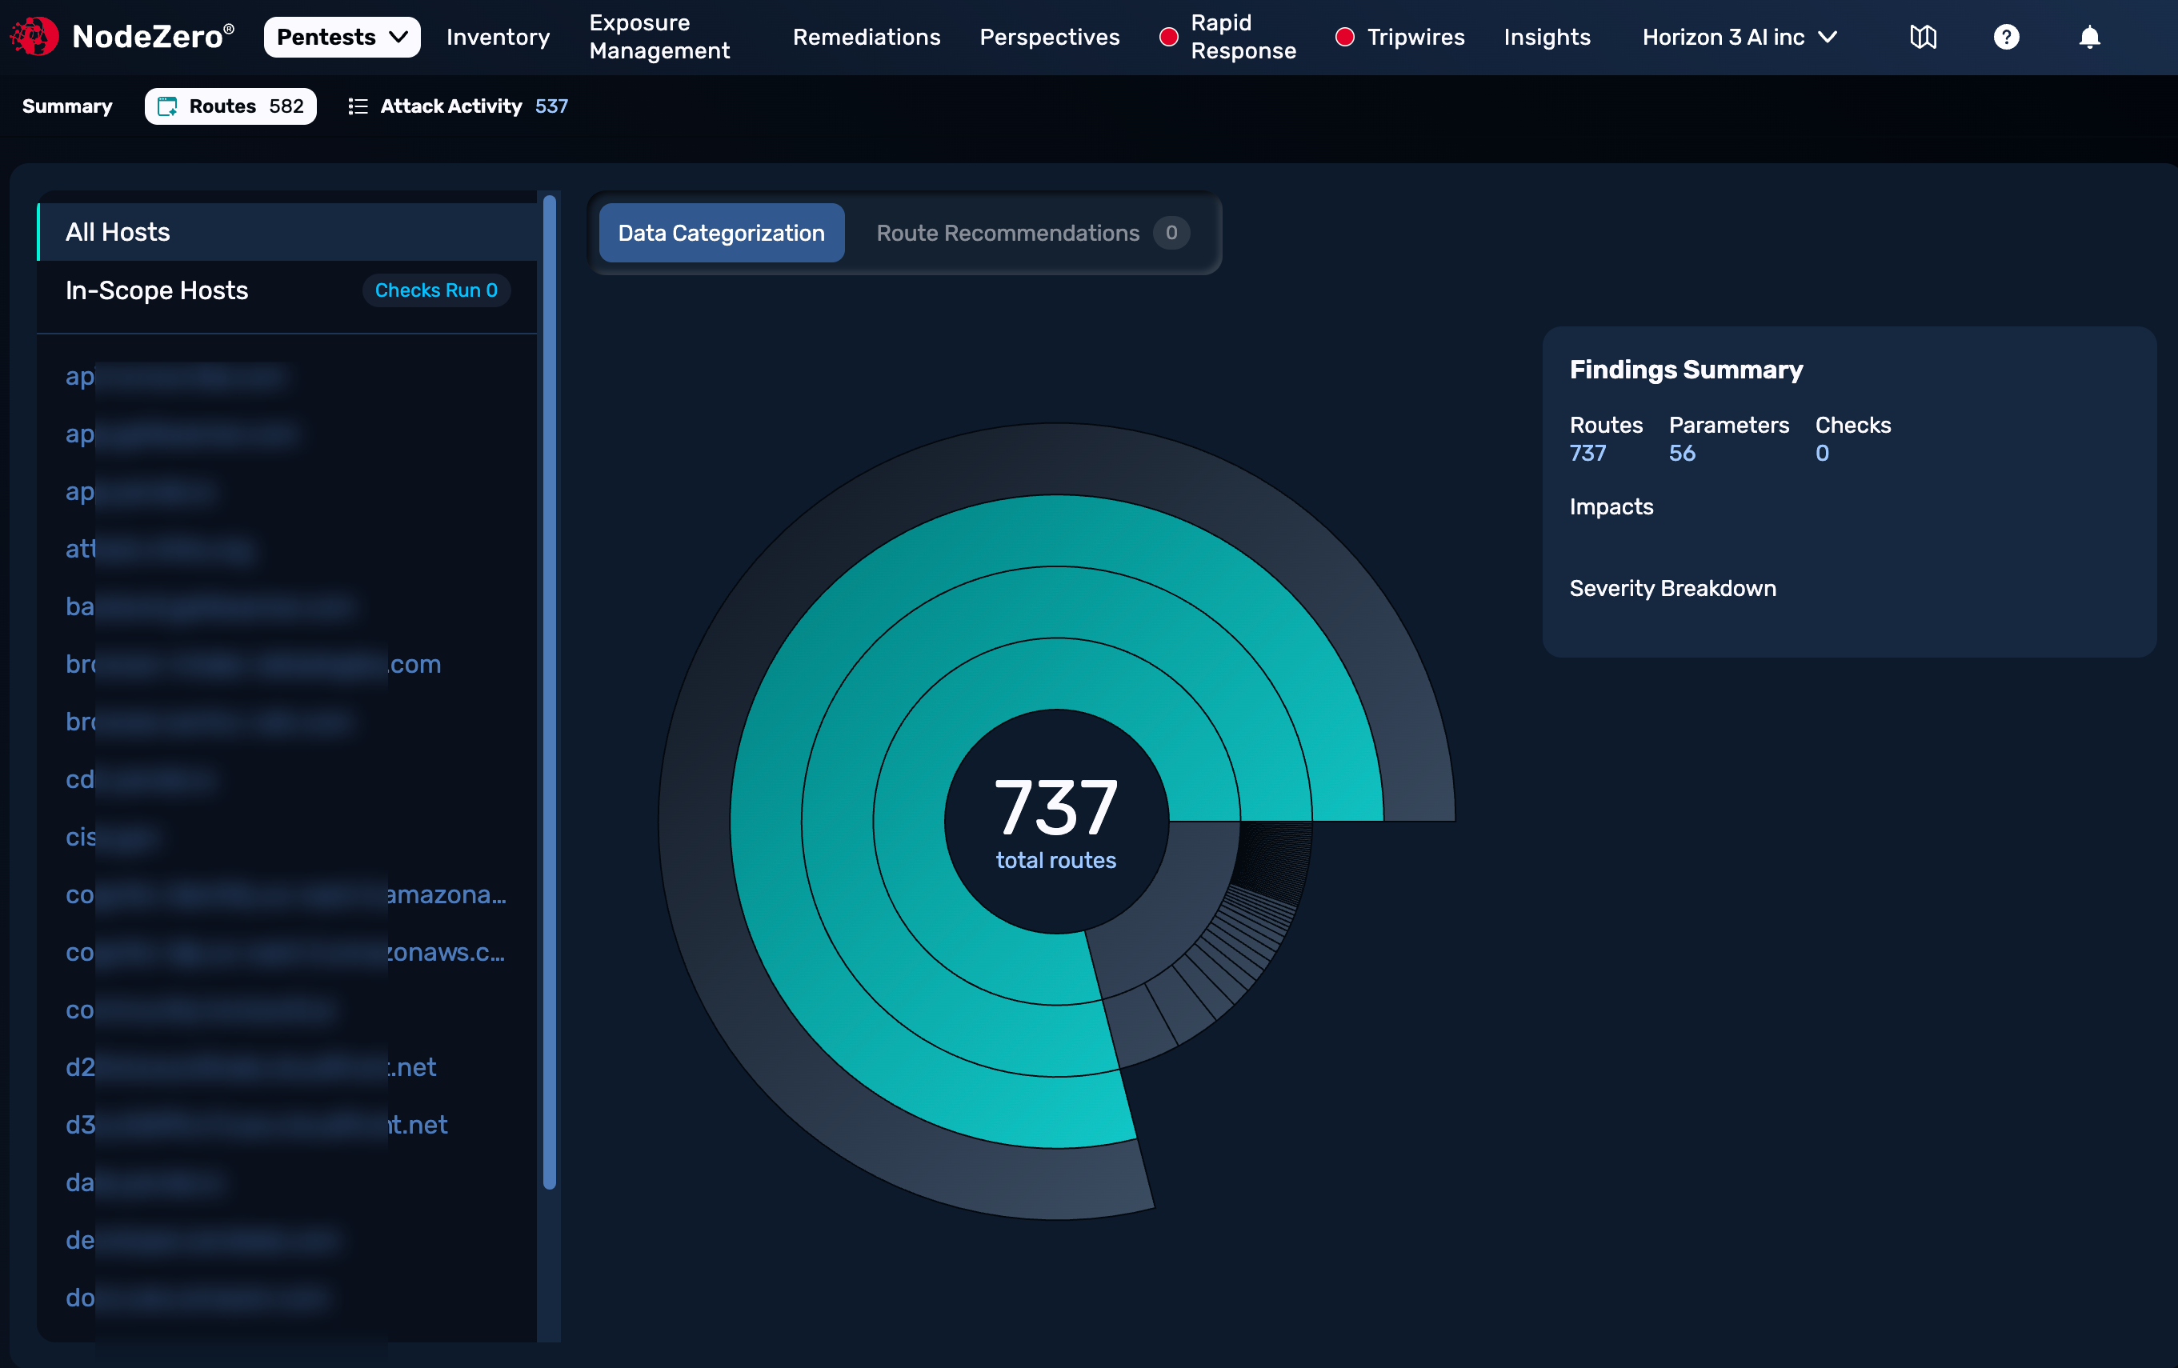Screen dimensions: 2178x1368
Task: Click the Parameters 56 value
Action: [x=1683, y=453]
